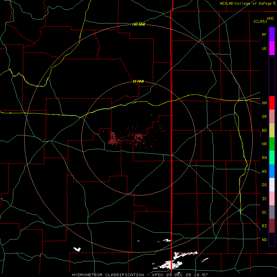
Task: Click the IC legend label
Action: coord(264,199)
